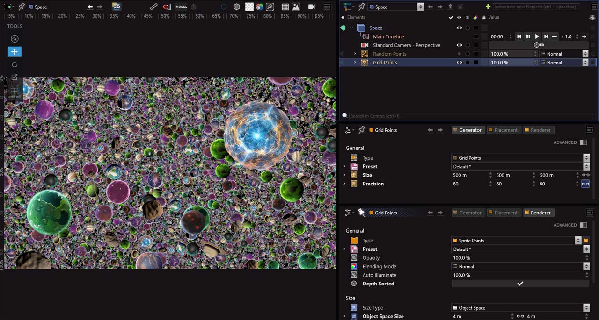
Task: Toggle the Depth Sorted checkbox
Action: [x=519, y=284]
